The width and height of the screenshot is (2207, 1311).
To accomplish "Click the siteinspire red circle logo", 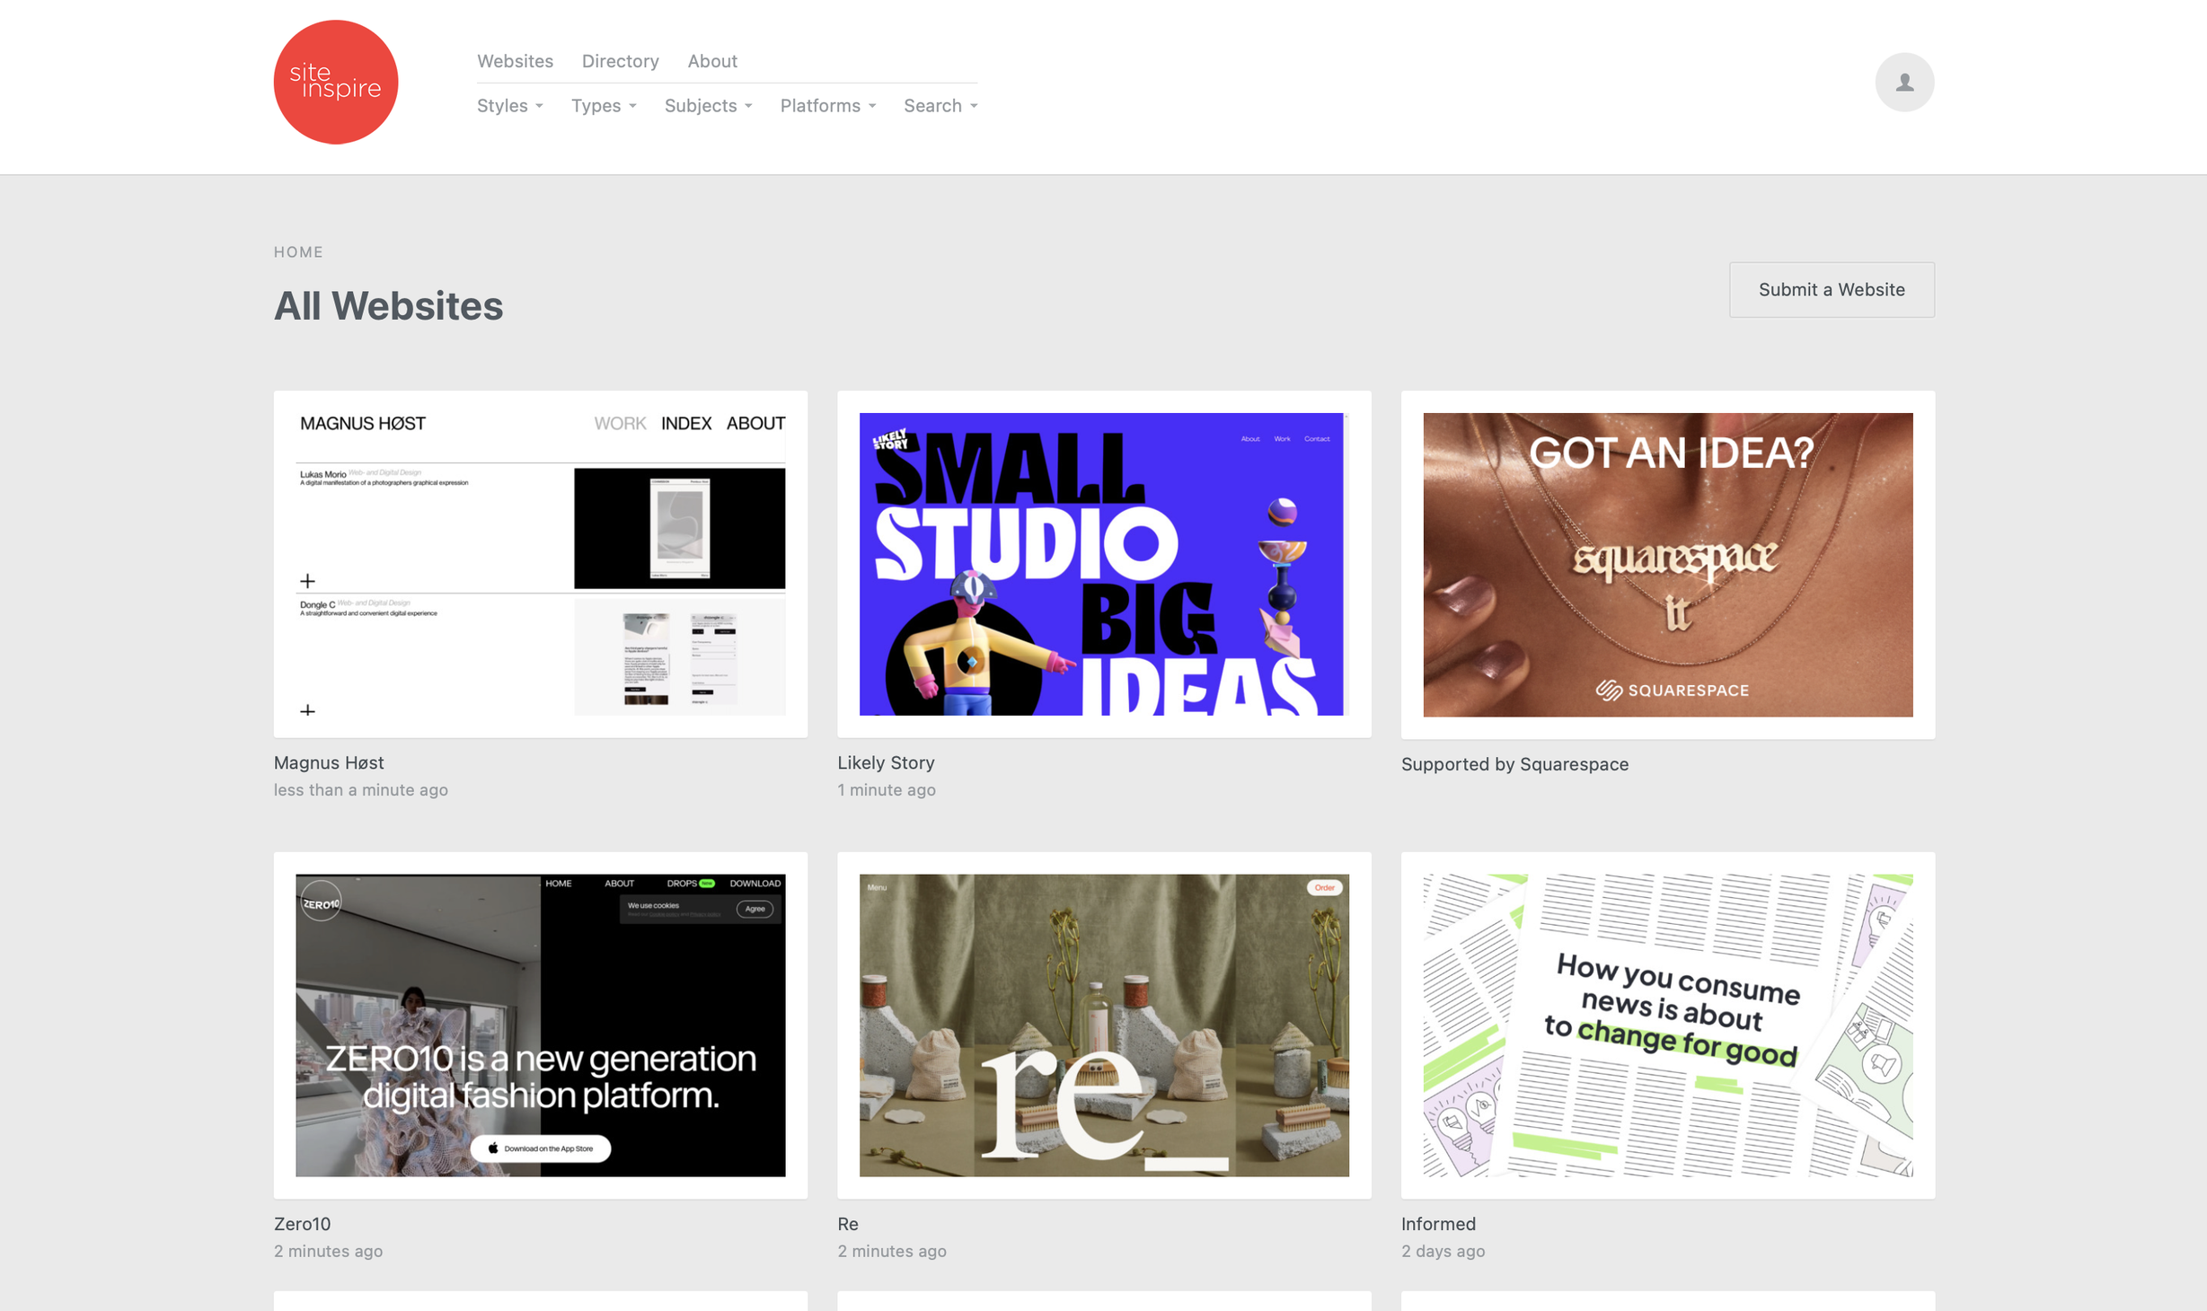I will (x=335, y=82).
